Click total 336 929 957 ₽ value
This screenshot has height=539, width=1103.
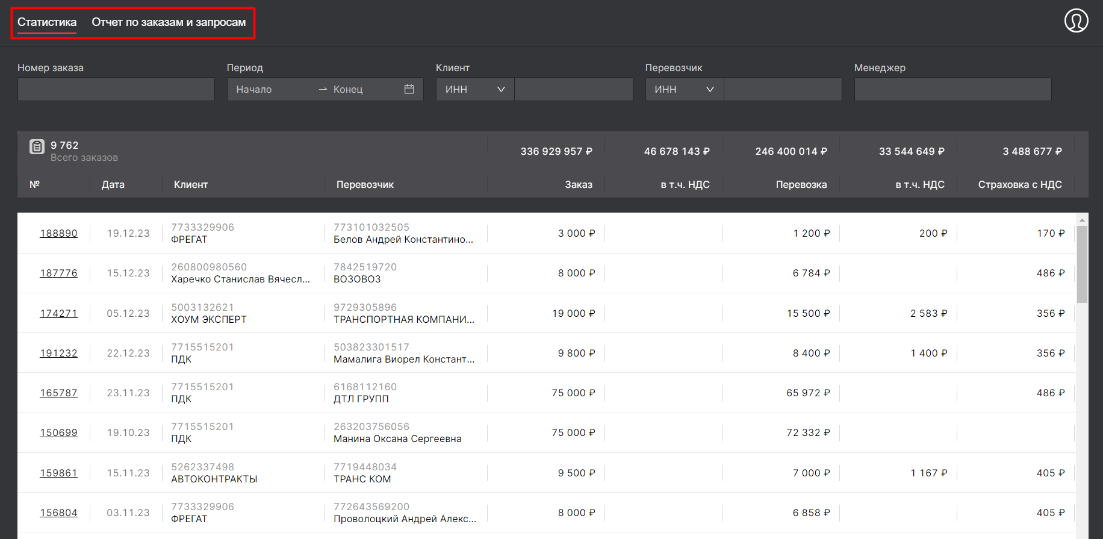[x=556, y=151]
